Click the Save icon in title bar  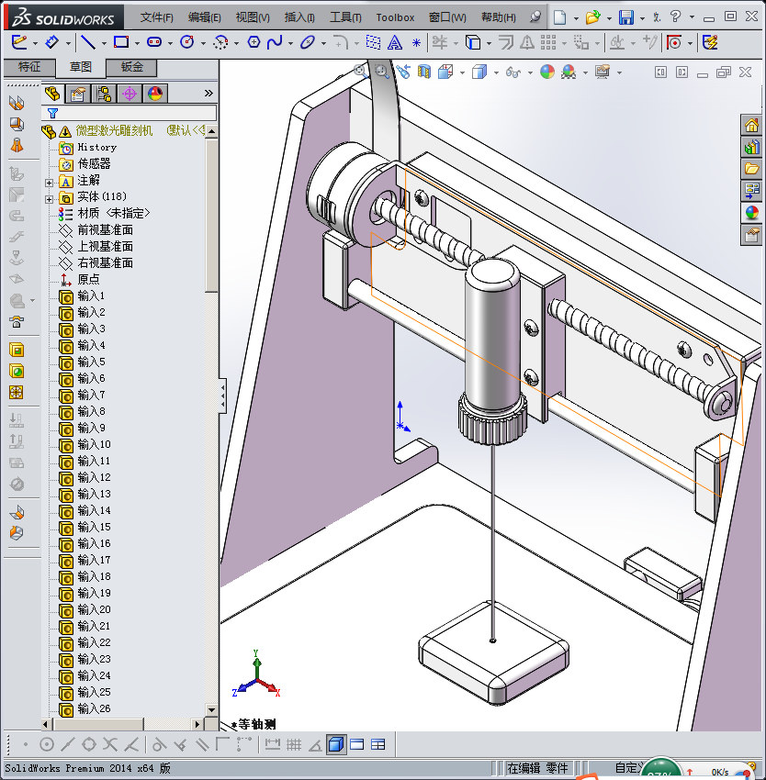click(x=625, y=17)
